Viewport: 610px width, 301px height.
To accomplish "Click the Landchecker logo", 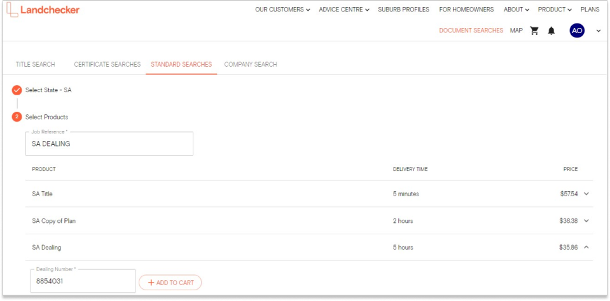I will tap(43, 10).
